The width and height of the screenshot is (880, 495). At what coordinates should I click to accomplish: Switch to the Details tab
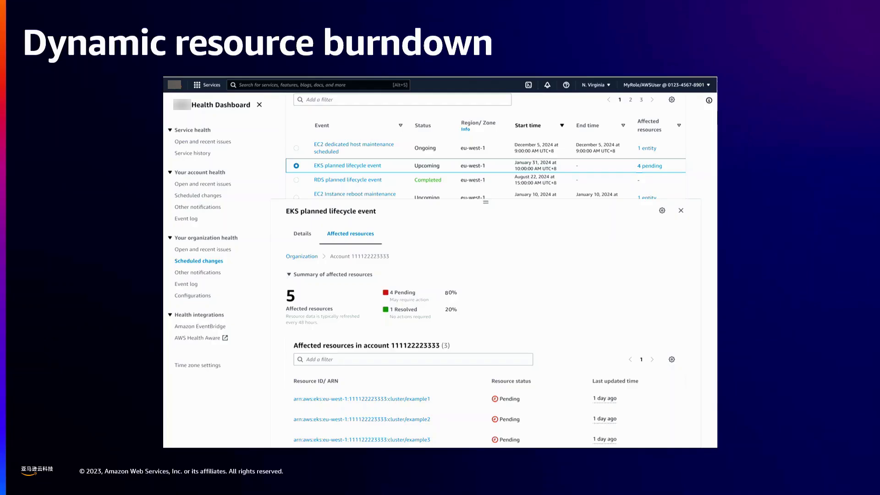(302, 234)
